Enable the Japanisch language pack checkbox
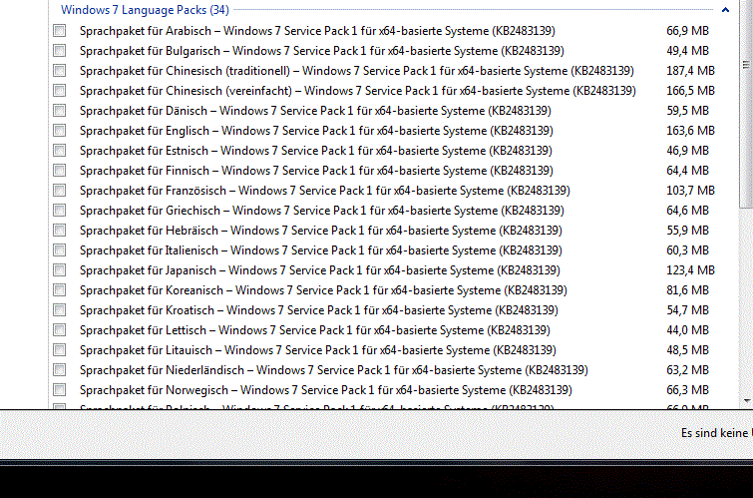The height and width of the screenshot is (498, 753). pos(60,270)
